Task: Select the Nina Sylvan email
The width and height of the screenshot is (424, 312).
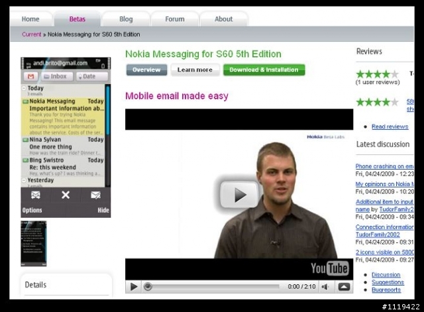Action: [63, 146]
